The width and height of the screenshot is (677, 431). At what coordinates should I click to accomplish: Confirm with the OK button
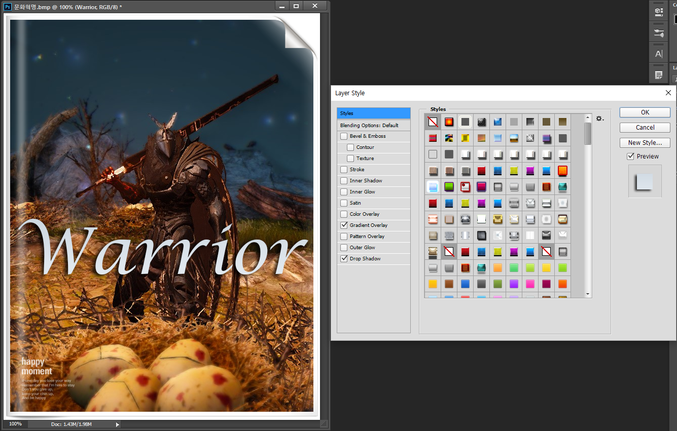[645, 112]
